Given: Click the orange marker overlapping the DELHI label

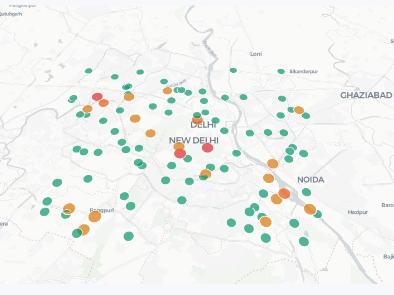Looking at the screenshot, I should (197, 121).
